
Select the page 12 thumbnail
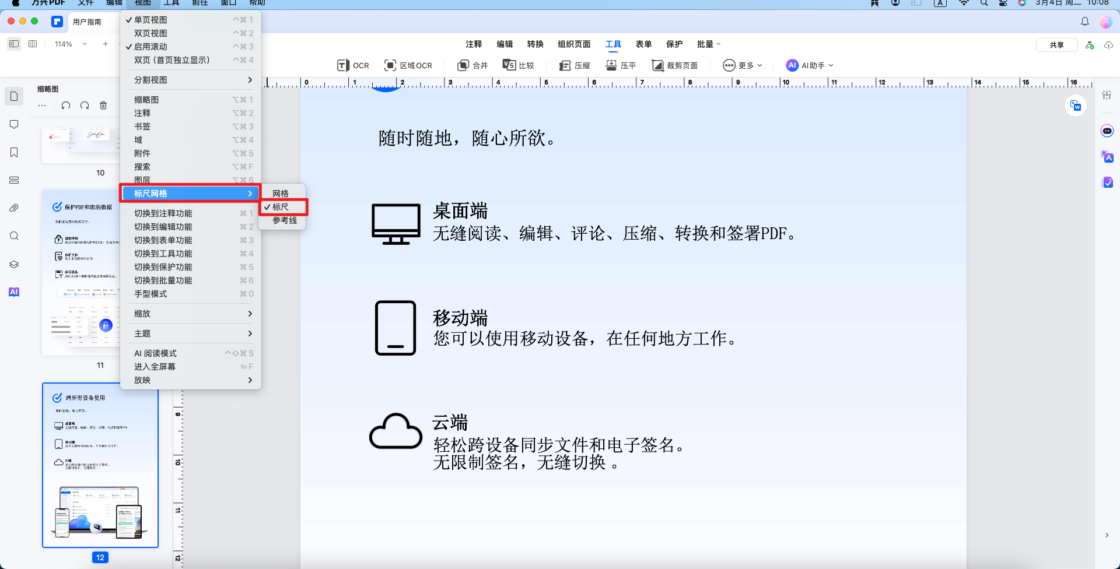[100, 465]
